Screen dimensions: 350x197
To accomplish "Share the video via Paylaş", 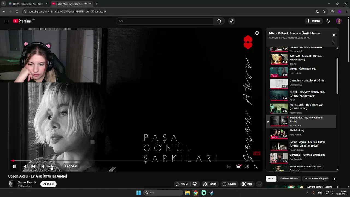I will click(x=210, y=184).
